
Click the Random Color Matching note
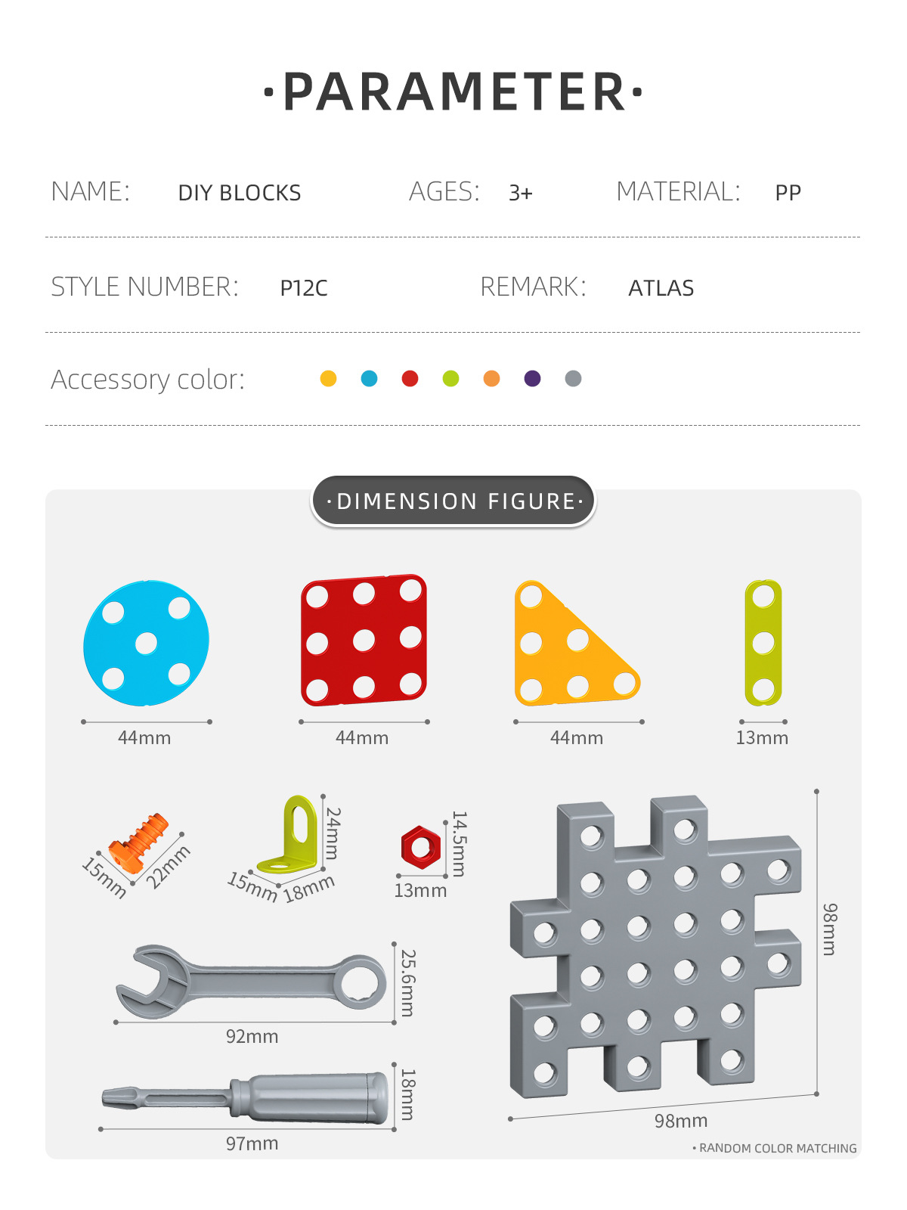click(776, 1148)
